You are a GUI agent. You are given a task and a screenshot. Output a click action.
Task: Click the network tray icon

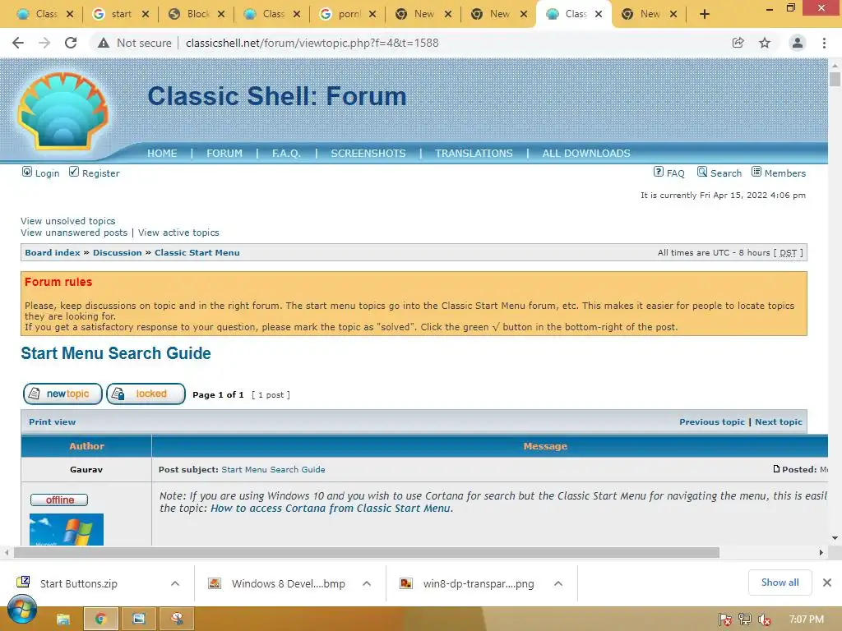tap(745, 619)
